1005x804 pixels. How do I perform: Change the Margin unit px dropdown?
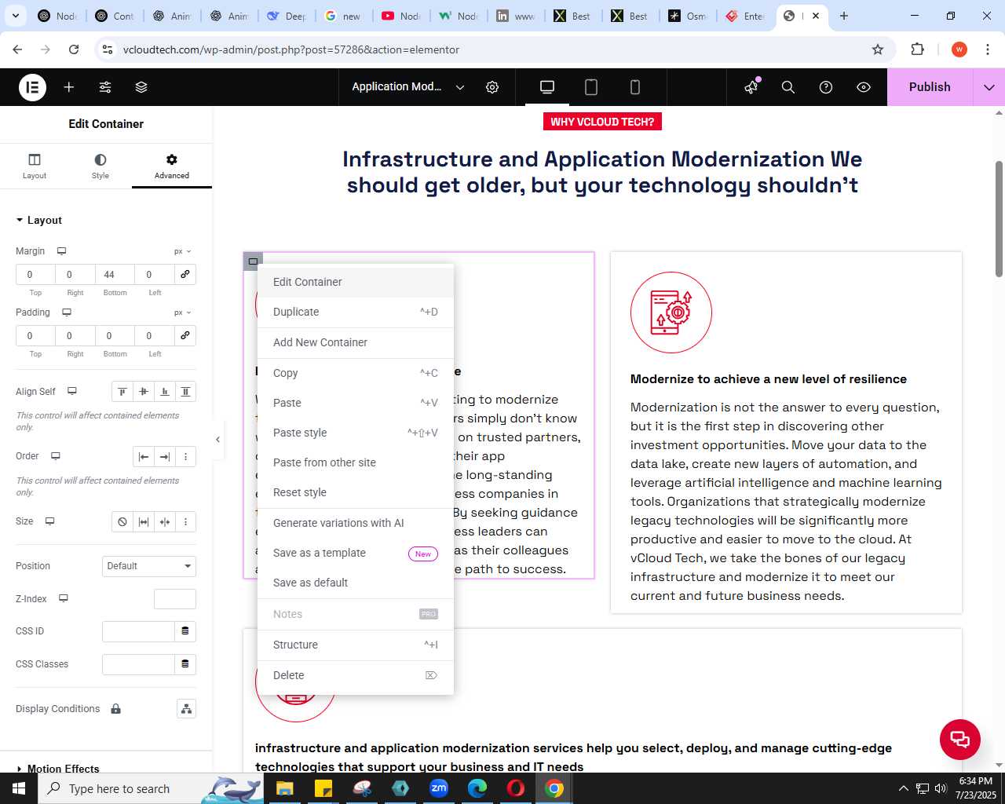[183, 251]
